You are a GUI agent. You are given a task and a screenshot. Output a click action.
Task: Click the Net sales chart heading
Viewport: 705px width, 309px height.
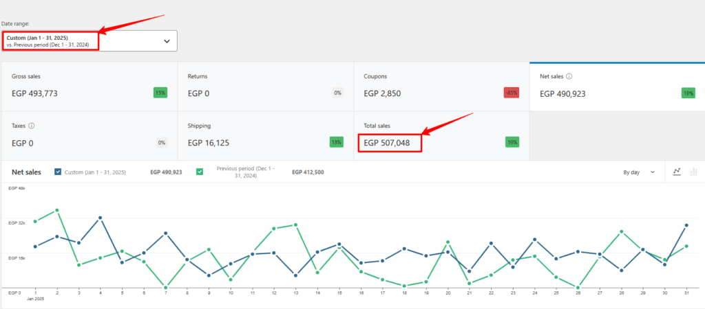[26, 172]
